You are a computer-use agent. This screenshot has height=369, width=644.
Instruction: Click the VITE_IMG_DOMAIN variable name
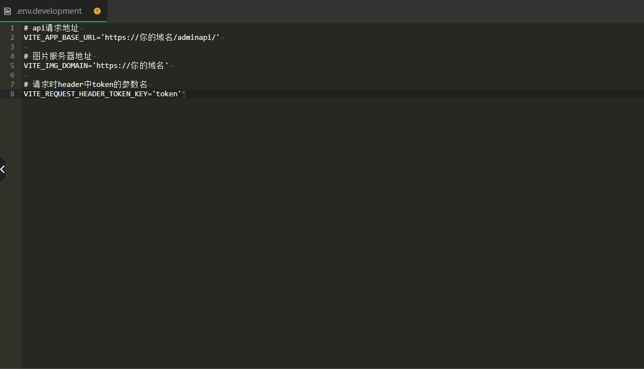click(x=56, y=66)
